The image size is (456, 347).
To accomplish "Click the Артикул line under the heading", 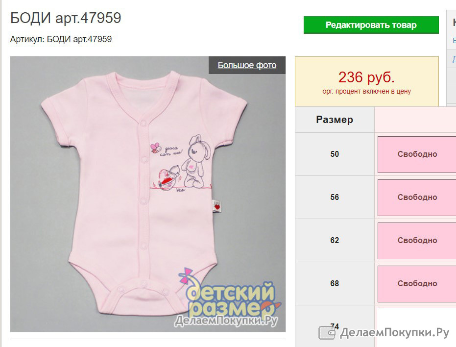I will [61, 39].
